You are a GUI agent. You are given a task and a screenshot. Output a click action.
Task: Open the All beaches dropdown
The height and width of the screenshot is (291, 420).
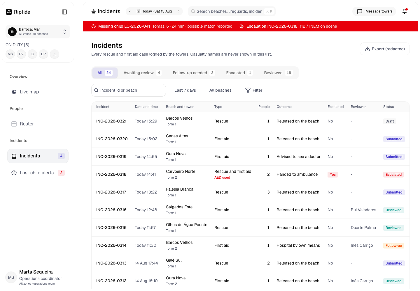tap(220, 91)
